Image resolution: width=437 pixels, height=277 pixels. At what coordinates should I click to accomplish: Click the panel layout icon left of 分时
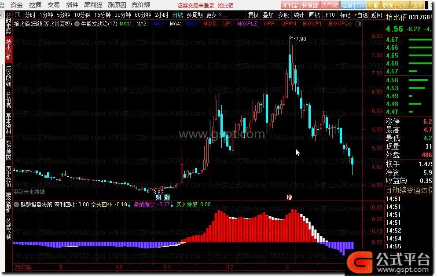coord(17,15)
